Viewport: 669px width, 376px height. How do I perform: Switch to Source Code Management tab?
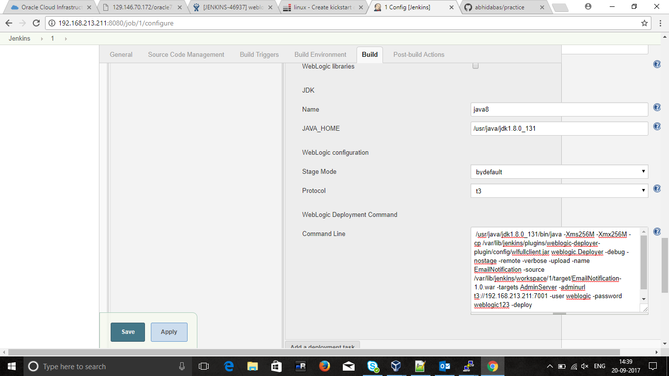pyautogui.click(x=186, y=54)
